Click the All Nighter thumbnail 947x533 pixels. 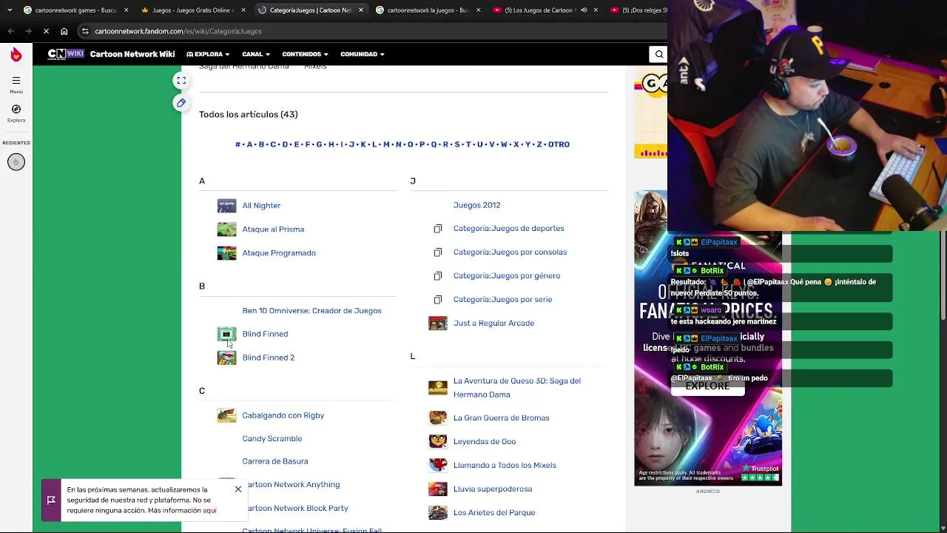226,206
